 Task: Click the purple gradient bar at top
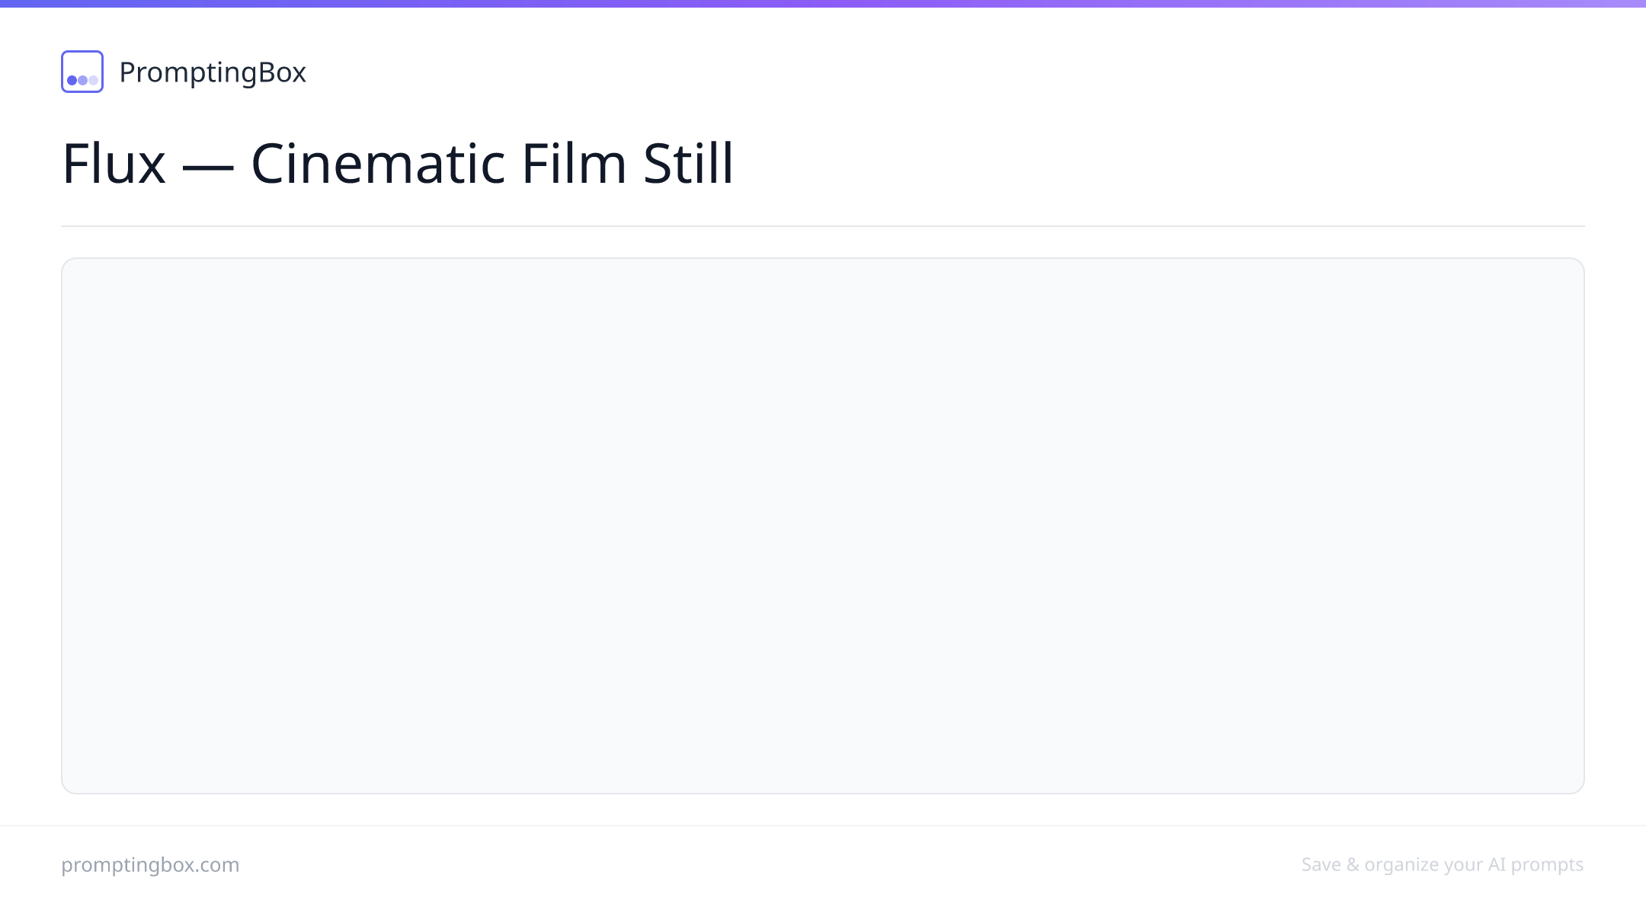point(823,4)
